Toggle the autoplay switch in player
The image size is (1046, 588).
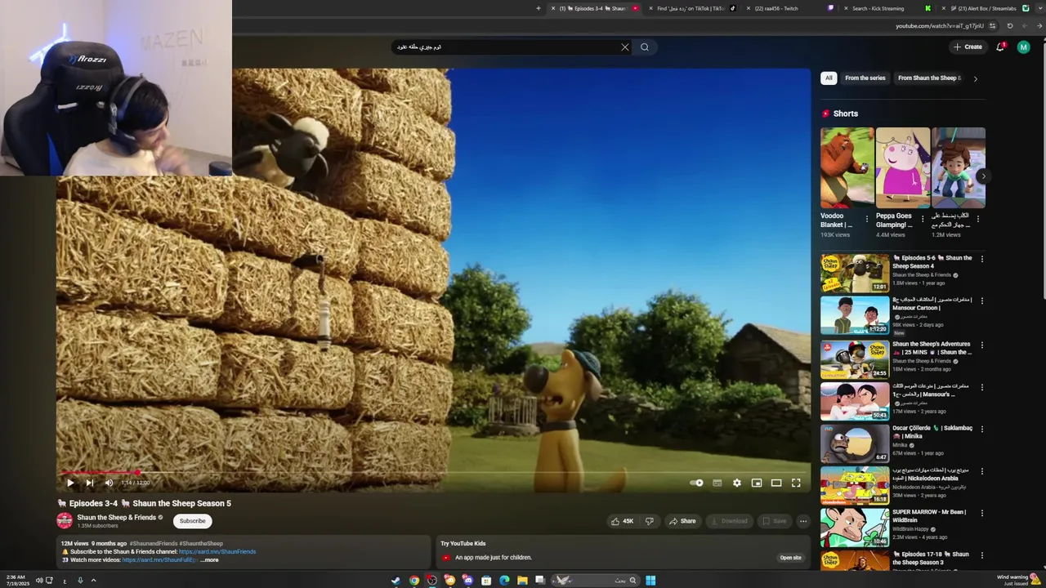coord(696,483)
